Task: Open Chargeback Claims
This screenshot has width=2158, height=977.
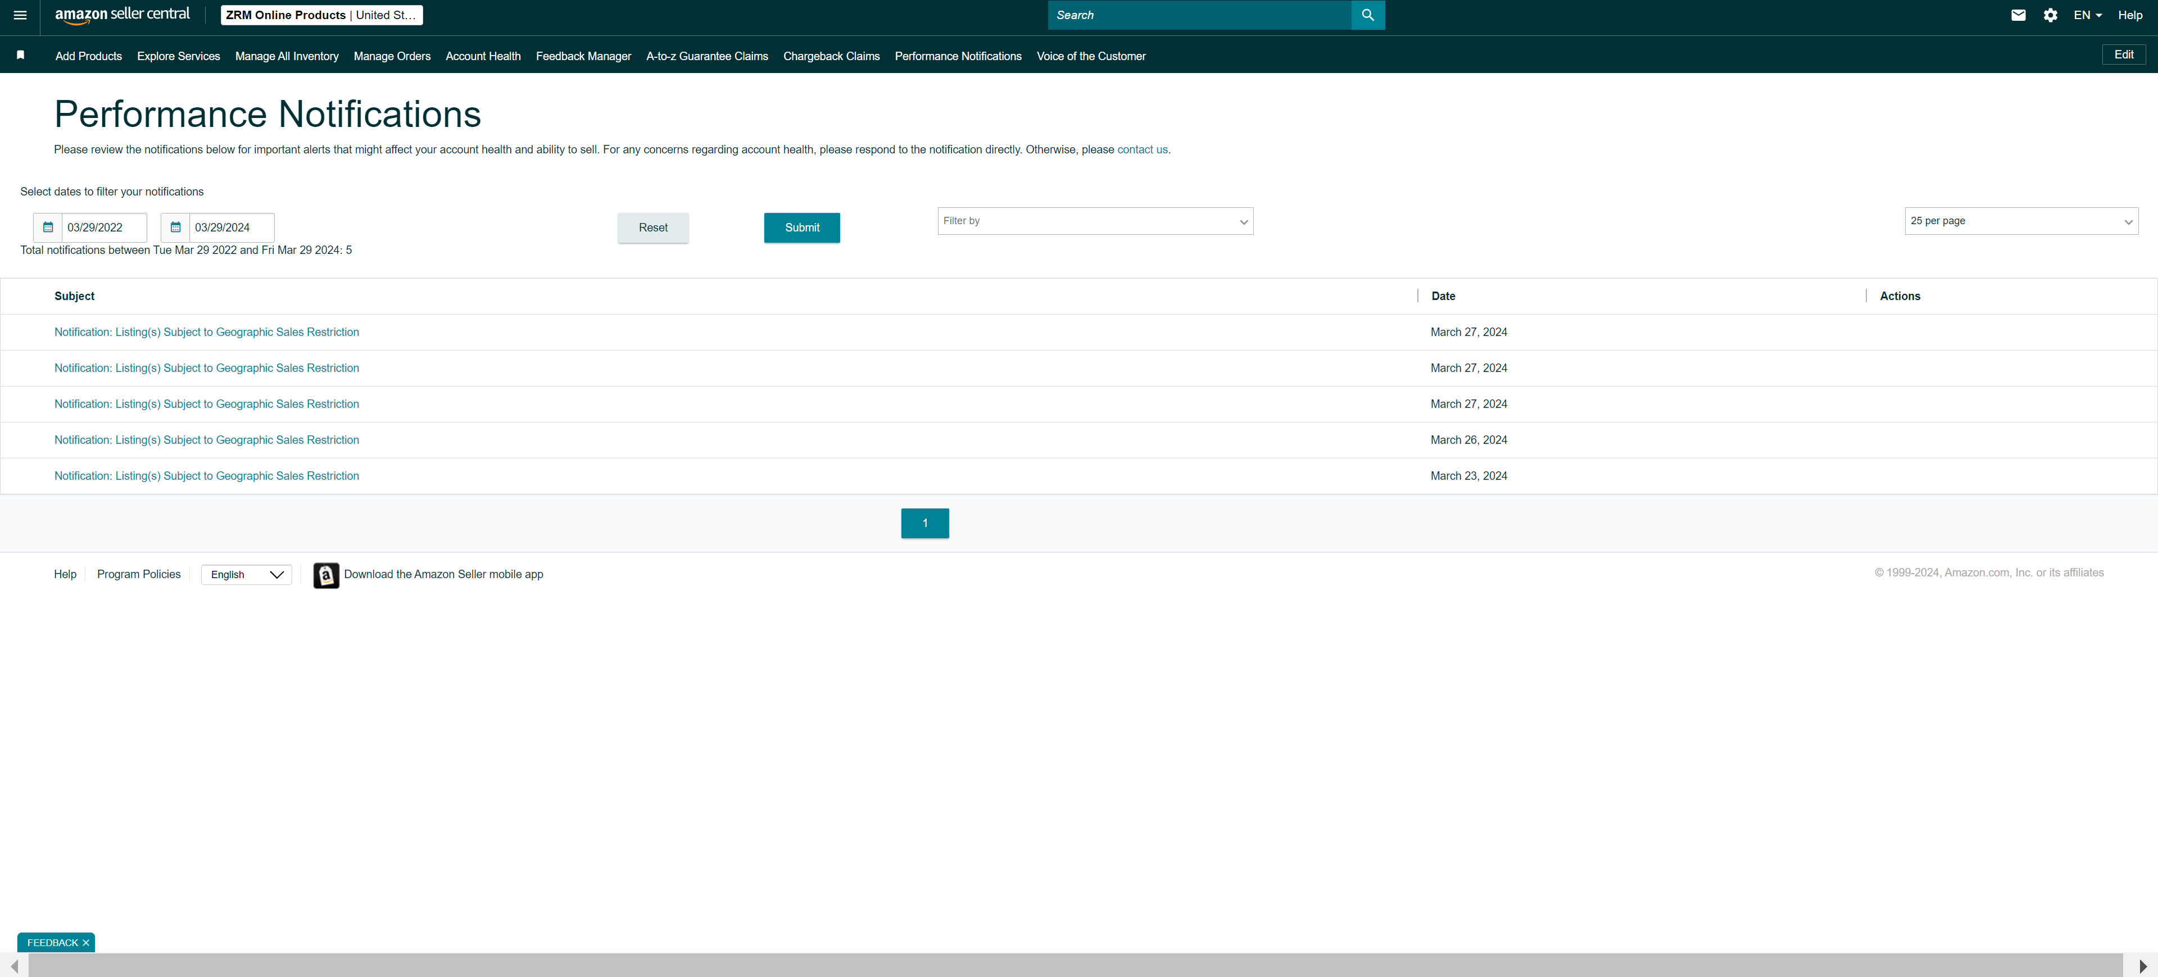Action: 831,56
